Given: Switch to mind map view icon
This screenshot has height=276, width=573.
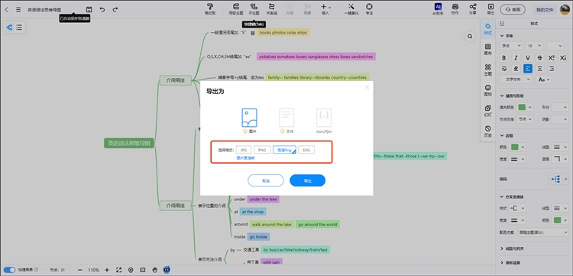Looking at the screenshot, I should coord(9,27).
